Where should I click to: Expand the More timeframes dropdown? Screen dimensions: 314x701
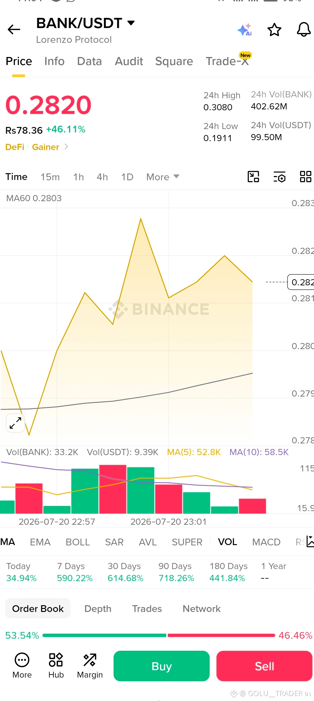click(163, 177)
